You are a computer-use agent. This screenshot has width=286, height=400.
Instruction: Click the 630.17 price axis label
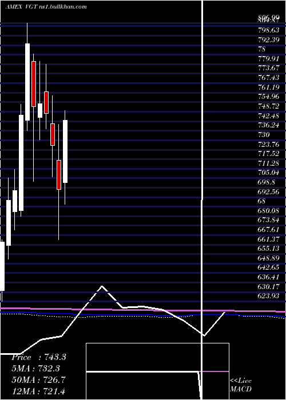tap(269, 286)
